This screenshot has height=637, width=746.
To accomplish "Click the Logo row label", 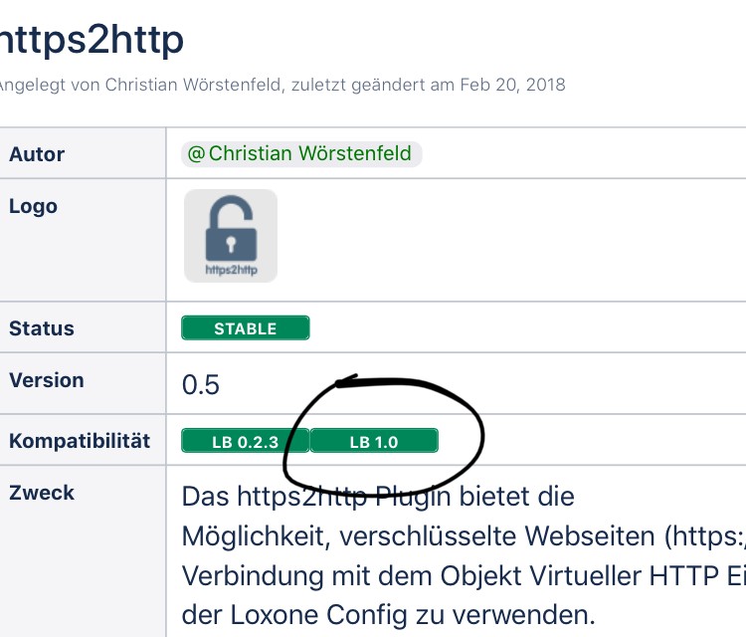I will 33,206.
